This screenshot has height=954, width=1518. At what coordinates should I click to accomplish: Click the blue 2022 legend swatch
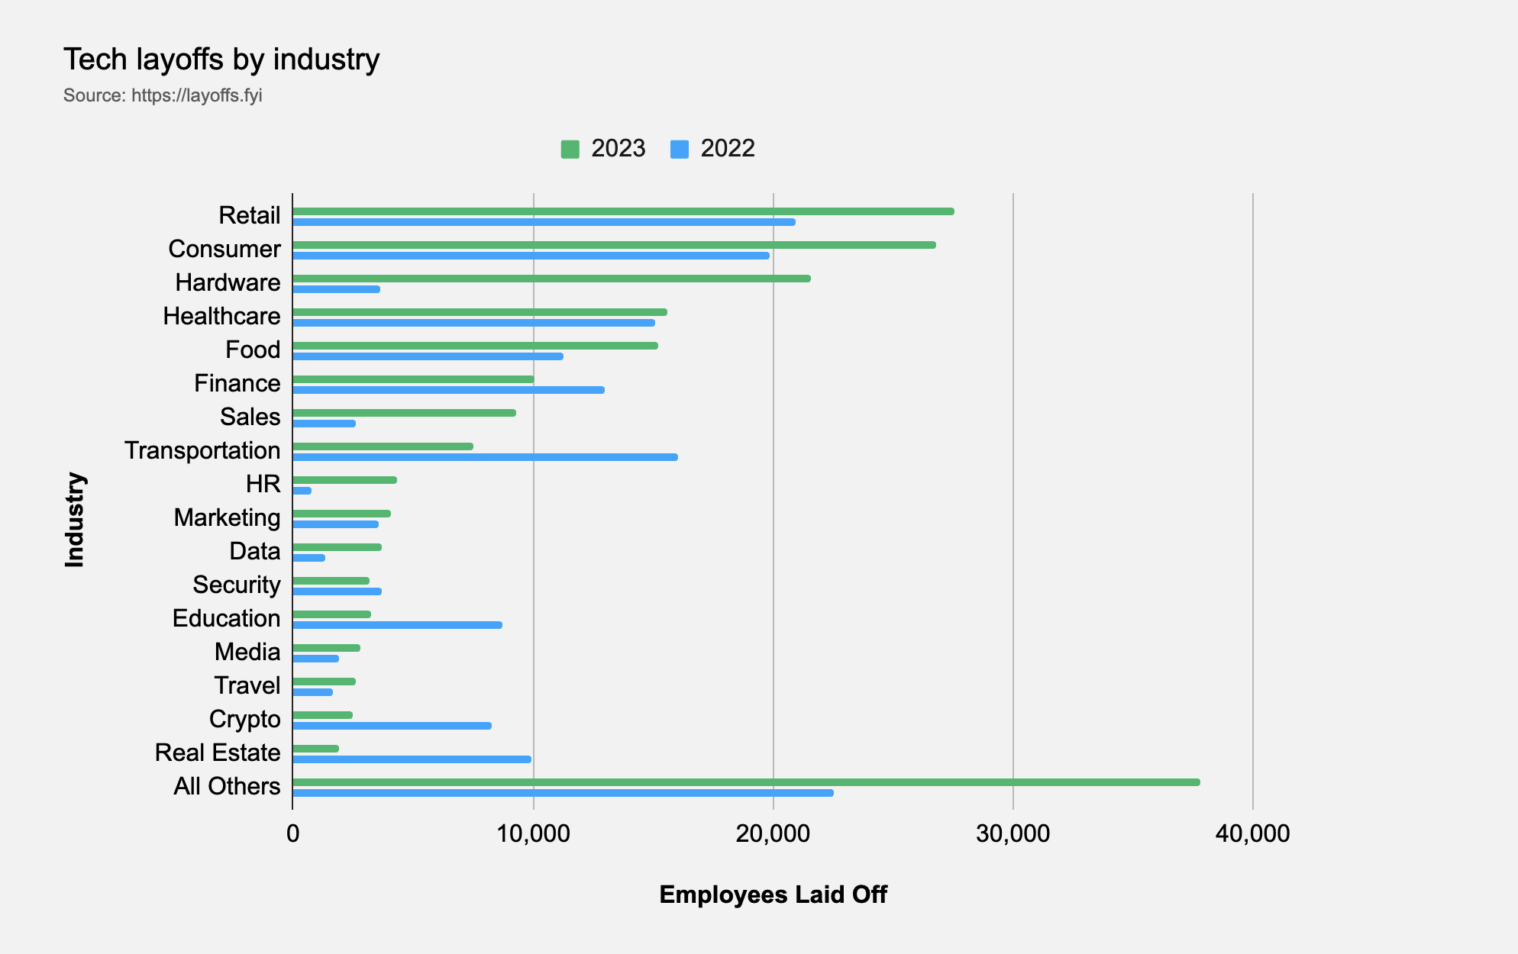point(679,149)
